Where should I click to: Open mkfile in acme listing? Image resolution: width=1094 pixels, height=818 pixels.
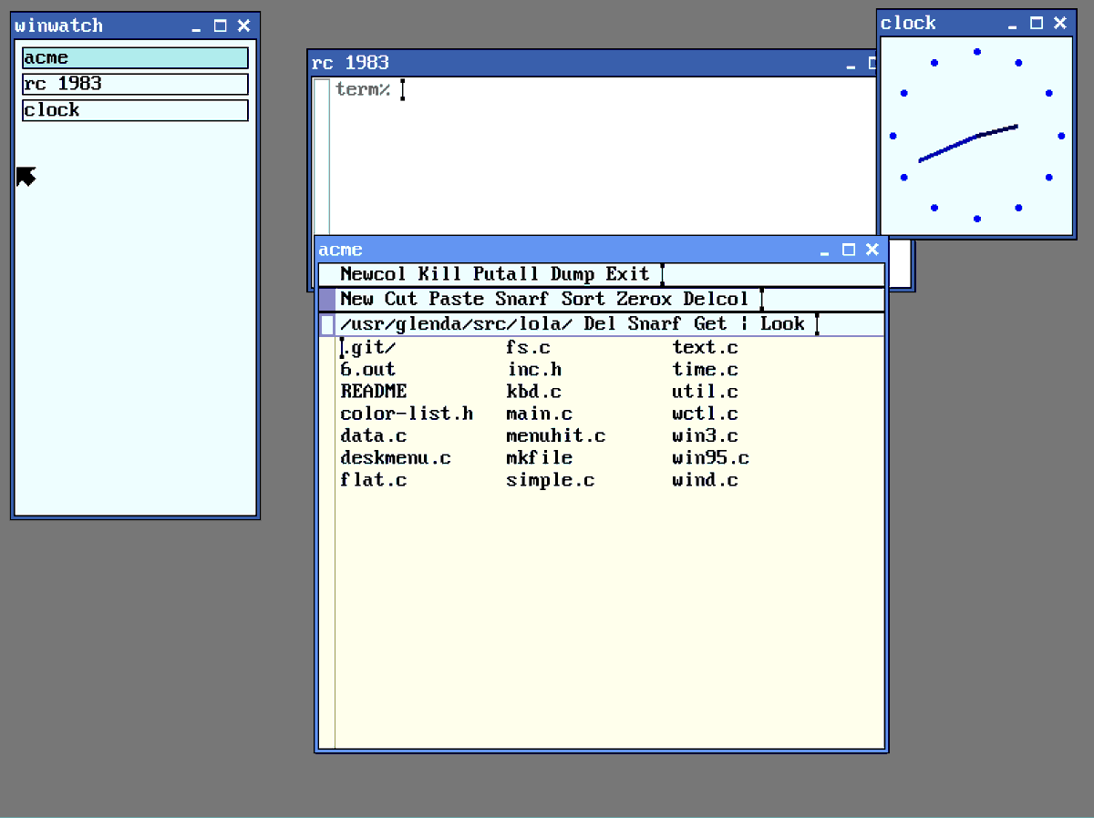click(540, 457)
